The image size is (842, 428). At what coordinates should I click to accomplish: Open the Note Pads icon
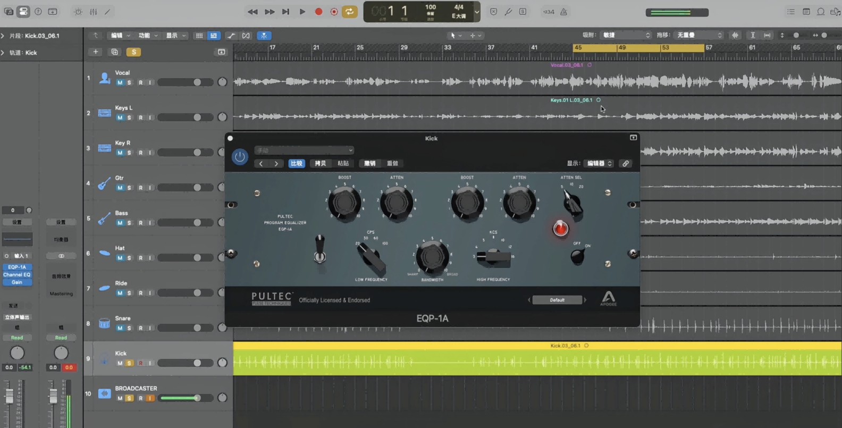click(806, 12)
